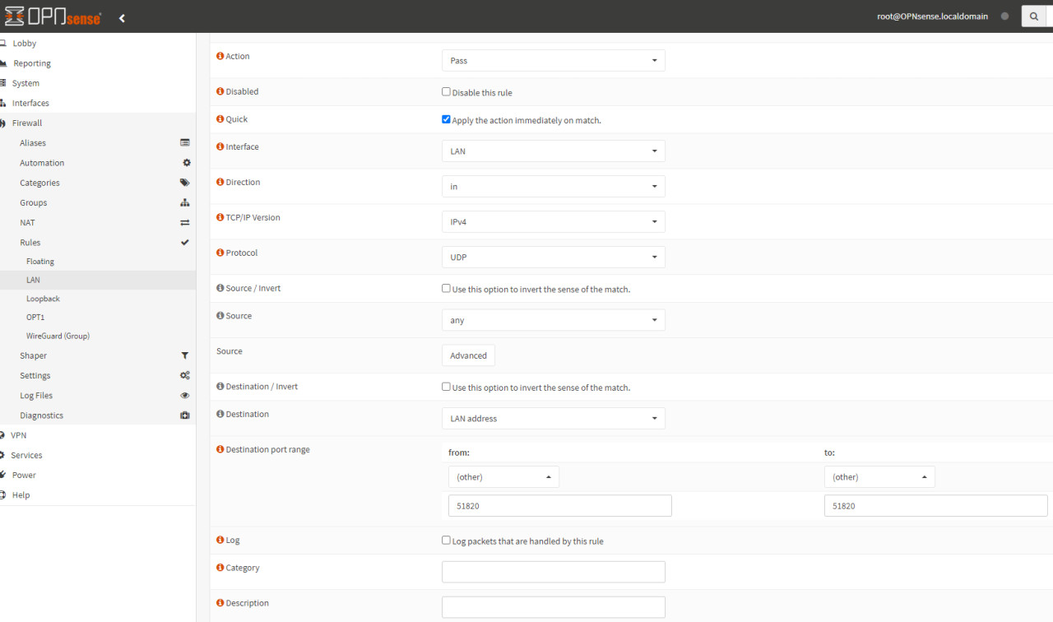
Task: Enable the Disable this rule checkbox
Action: (446, 92)
